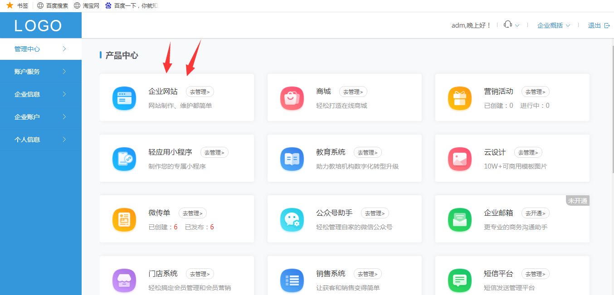
Task: Click 去管理 button for 教育系统
Action: click(368, 152)
